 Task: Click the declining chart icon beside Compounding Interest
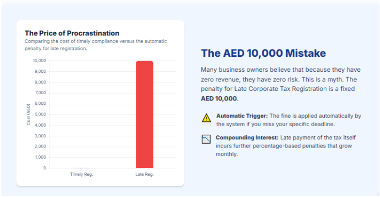[x=206, y=139]
